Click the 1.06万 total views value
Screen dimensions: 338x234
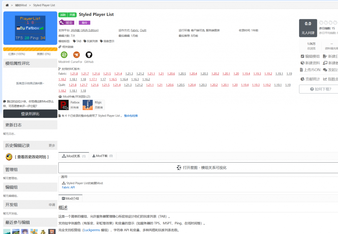311,44
